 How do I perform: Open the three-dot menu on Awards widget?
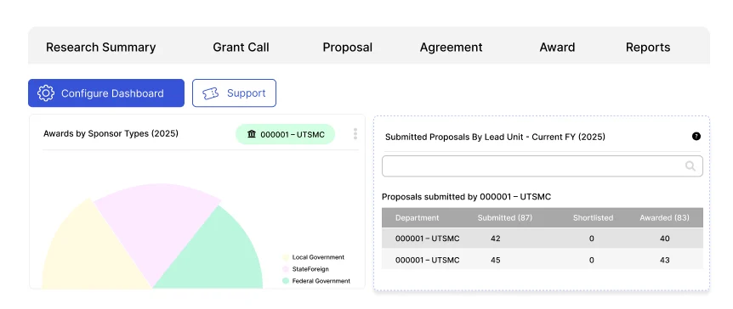[355, 134]
